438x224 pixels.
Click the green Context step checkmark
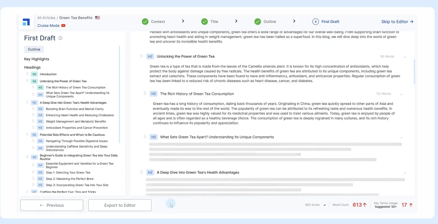pos(145,22)
